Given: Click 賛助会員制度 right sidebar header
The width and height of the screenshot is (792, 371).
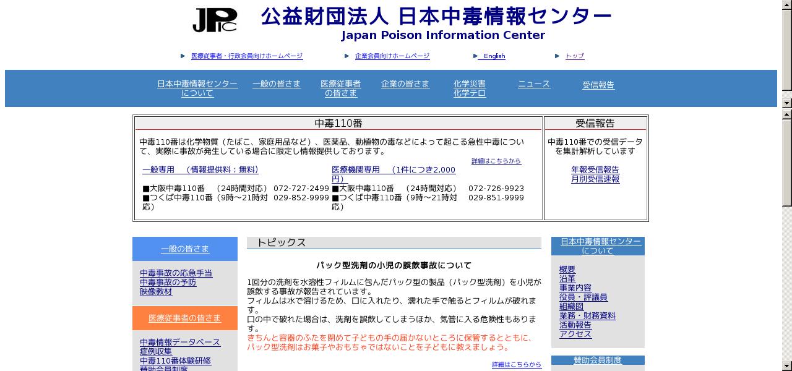Looking at the screenshot, I should [598, 360].
